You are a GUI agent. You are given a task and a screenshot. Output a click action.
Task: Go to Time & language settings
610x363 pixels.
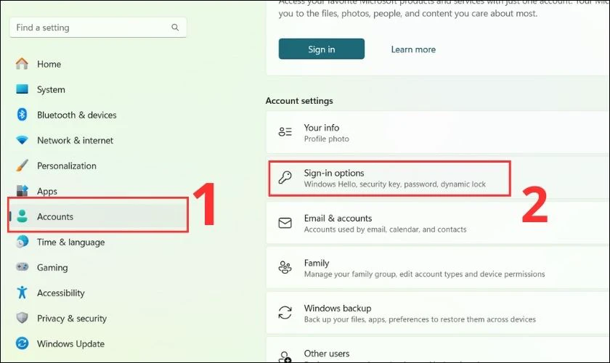(x=70, y=242)
